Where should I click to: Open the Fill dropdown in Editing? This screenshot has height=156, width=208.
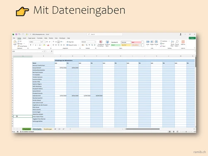pos(162,44)
